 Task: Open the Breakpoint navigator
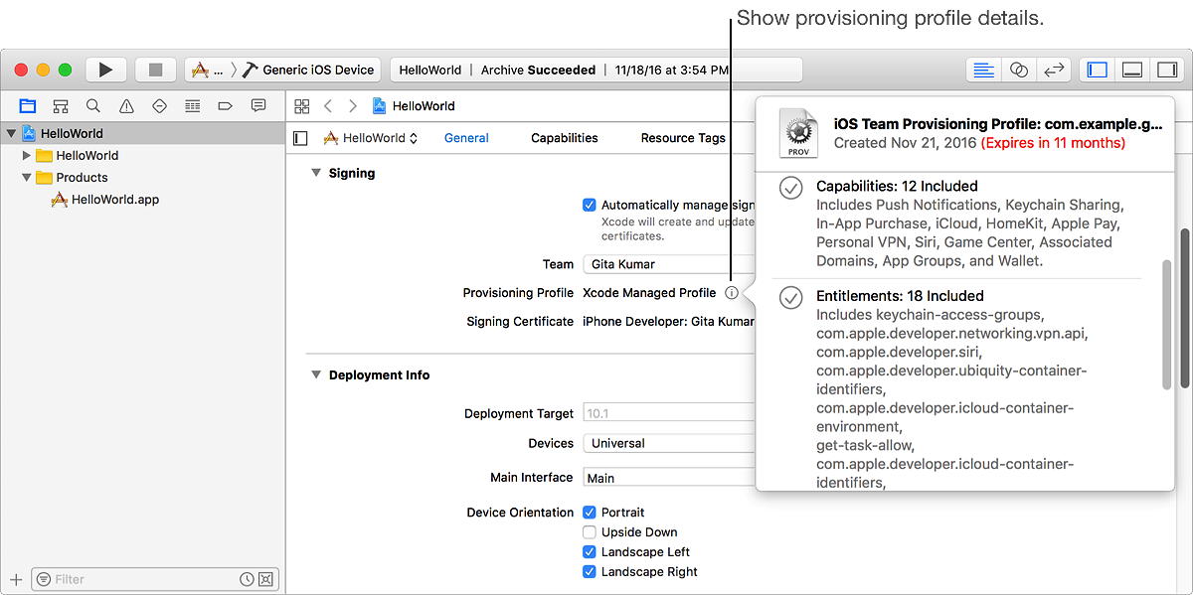pos(225,105)
